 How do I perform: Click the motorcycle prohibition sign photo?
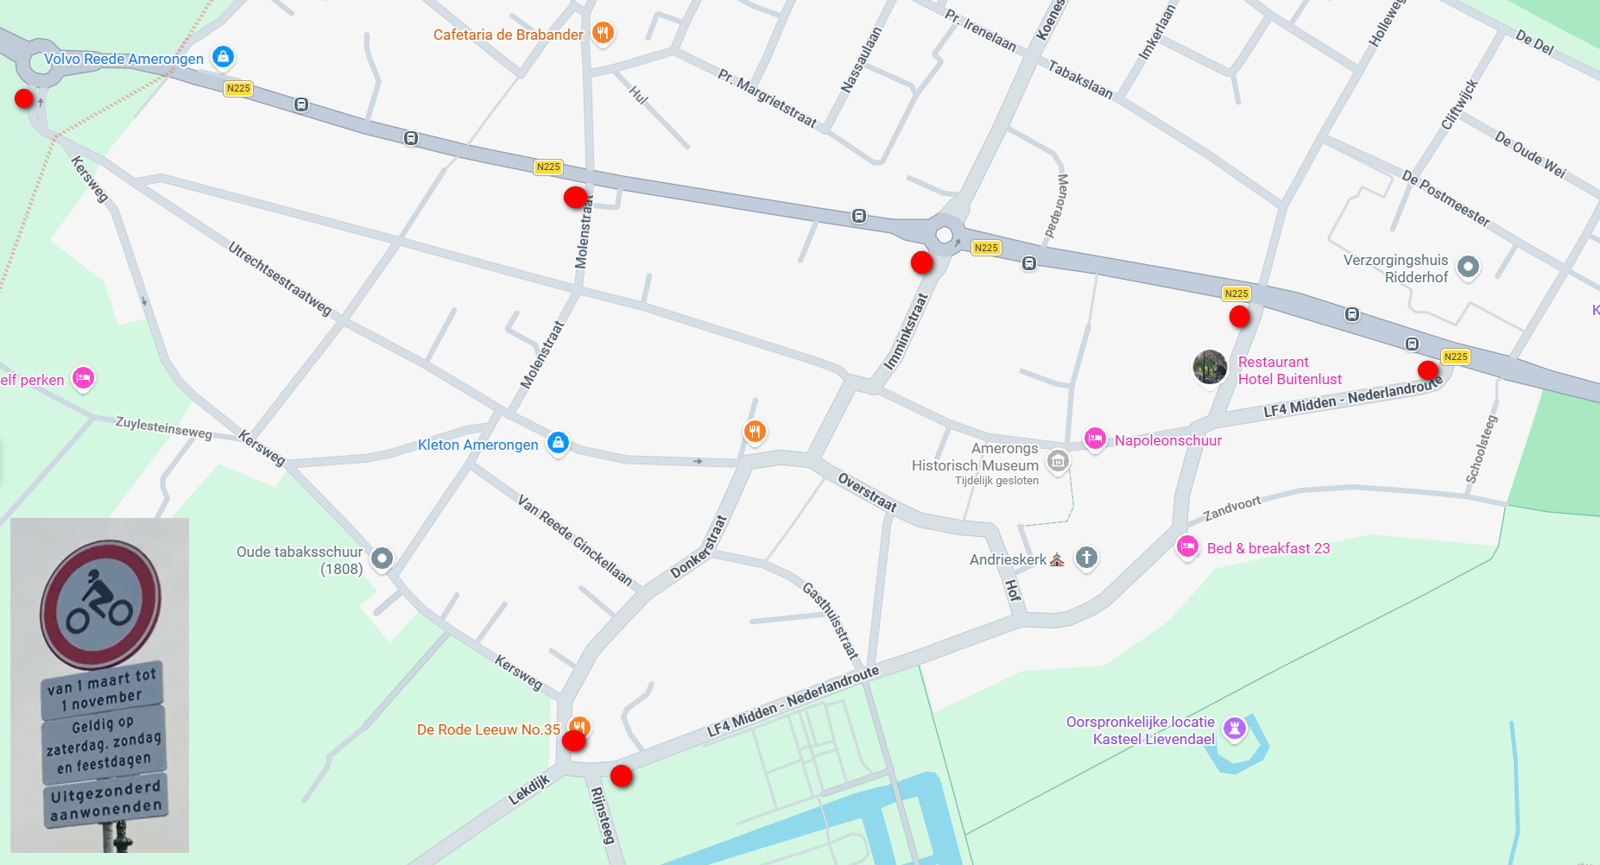pyautogui.click(x=99, y=685)
